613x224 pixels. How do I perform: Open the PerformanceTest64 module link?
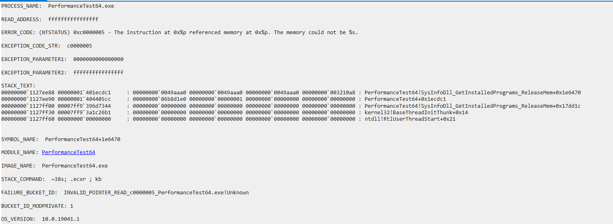point(68,152)
